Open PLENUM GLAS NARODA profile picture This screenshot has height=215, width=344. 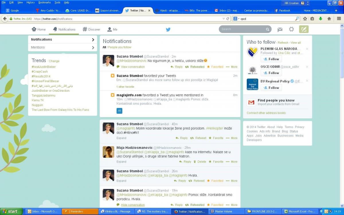click(x=252, y=52)
